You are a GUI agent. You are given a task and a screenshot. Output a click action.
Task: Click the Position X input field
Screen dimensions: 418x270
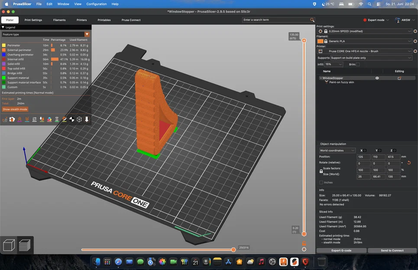pyautogui.click(x=363, y=157)
